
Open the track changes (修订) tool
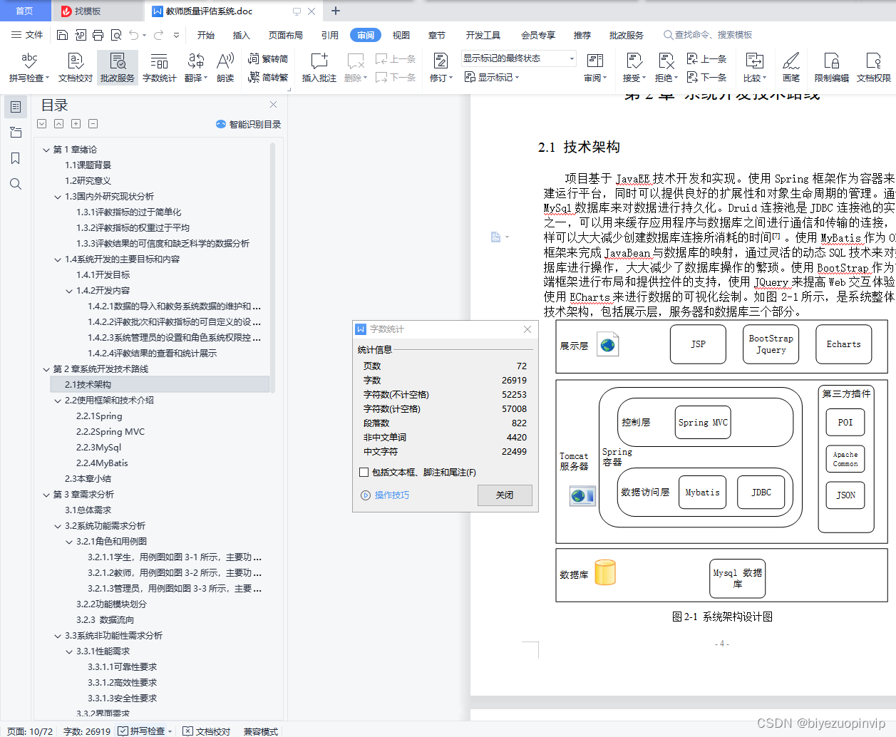point(441,68)
